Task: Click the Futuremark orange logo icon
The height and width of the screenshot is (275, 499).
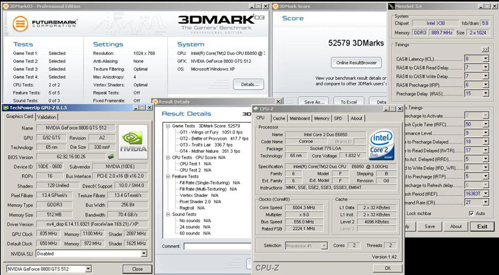Action: [20, 24]
